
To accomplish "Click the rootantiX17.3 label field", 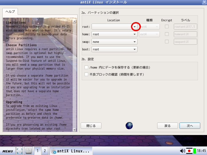I will click(x=185, y=27).
